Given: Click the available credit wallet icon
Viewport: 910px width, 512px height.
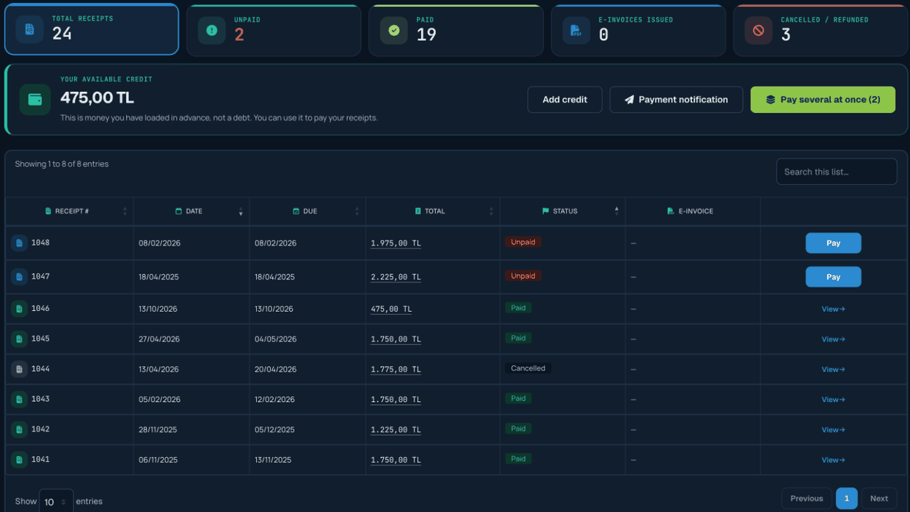Looking at the screenshot, I should point(35,100).
